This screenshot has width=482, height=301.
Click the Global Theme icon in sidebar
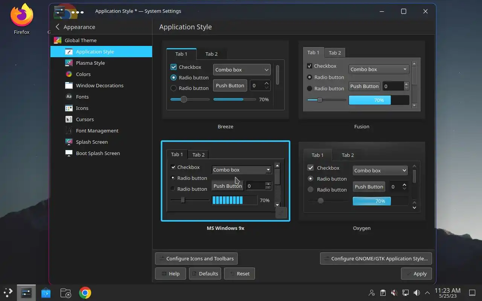click(58, 40)
